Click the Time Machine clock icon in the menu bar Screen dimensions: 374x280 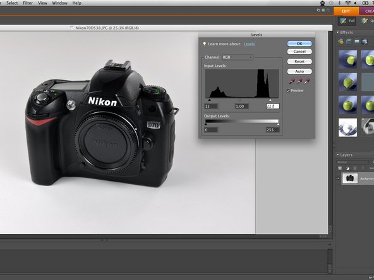click(x=331, y=3)
